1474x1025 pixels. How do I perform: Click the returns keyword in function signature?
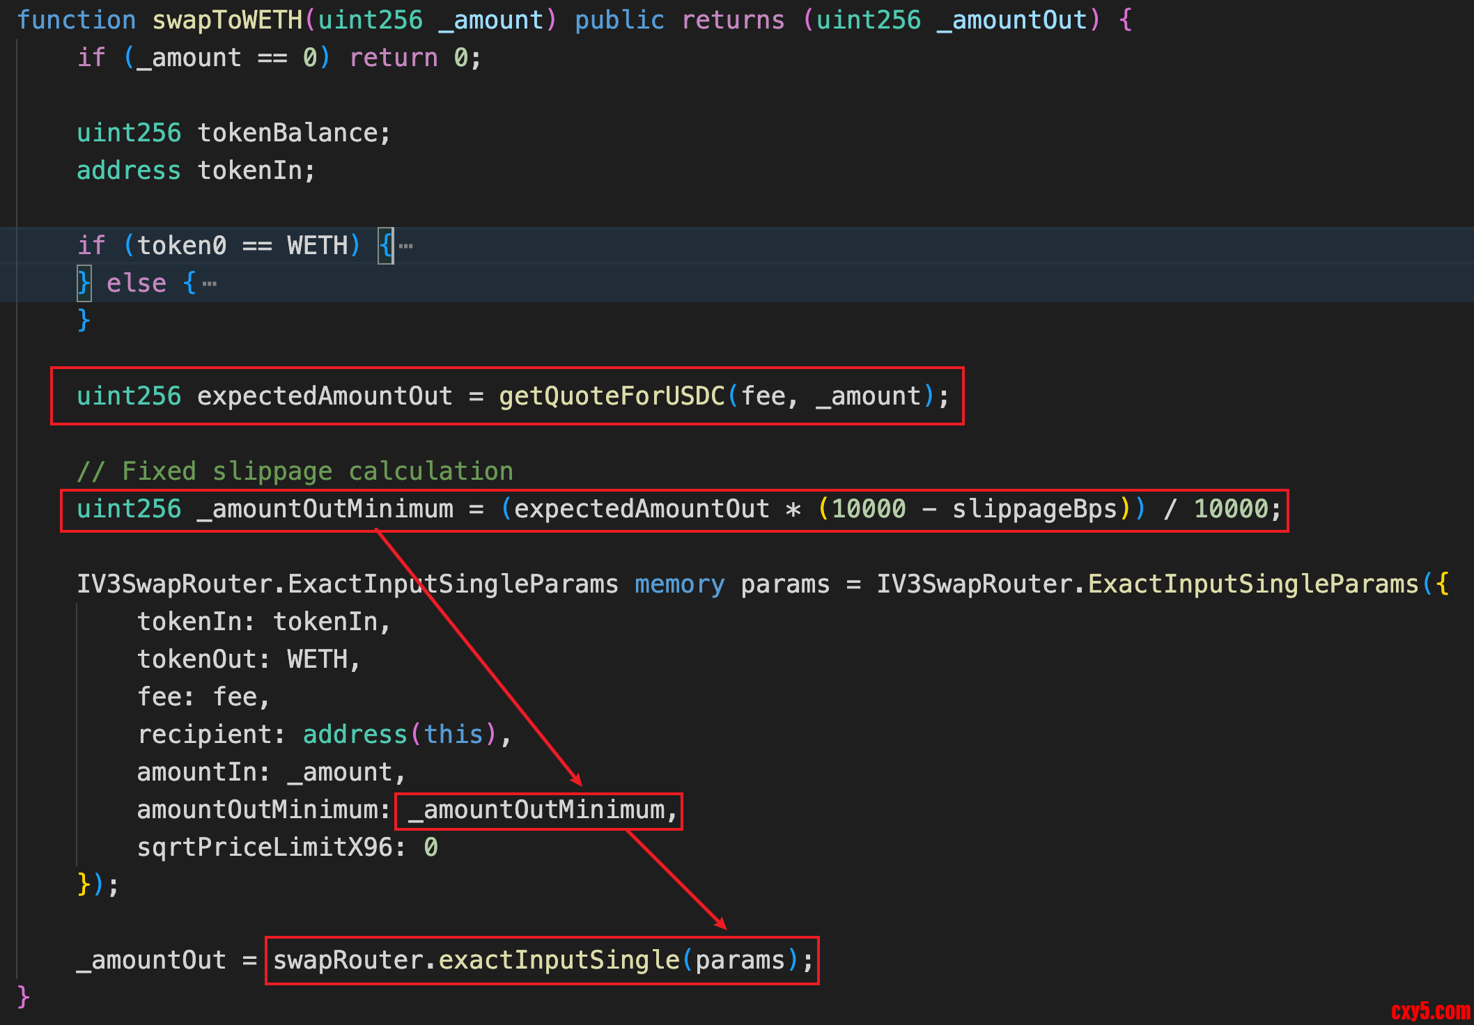[x=733, y=20]
